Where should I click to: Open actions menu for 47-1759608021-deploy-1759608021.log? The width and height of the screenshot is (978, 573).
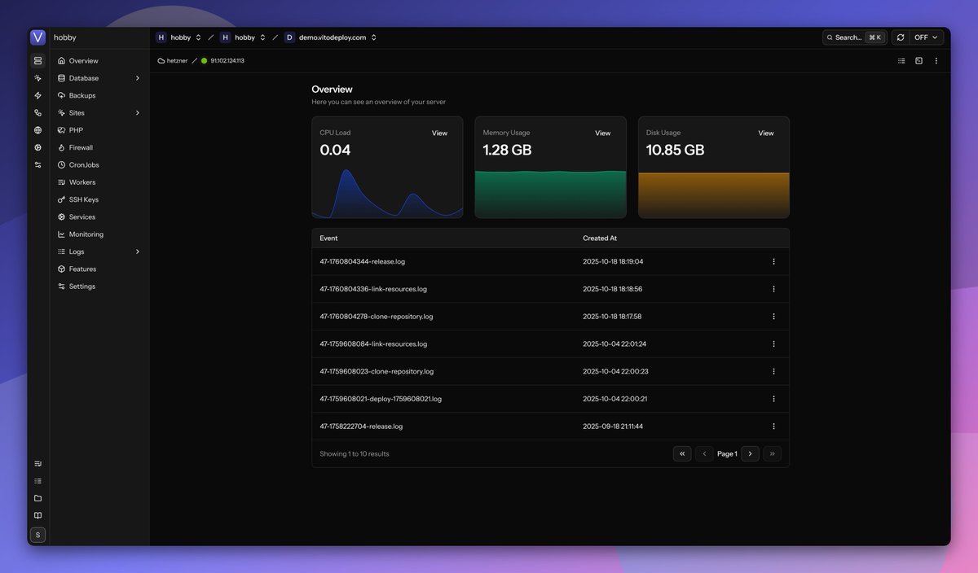773,399
